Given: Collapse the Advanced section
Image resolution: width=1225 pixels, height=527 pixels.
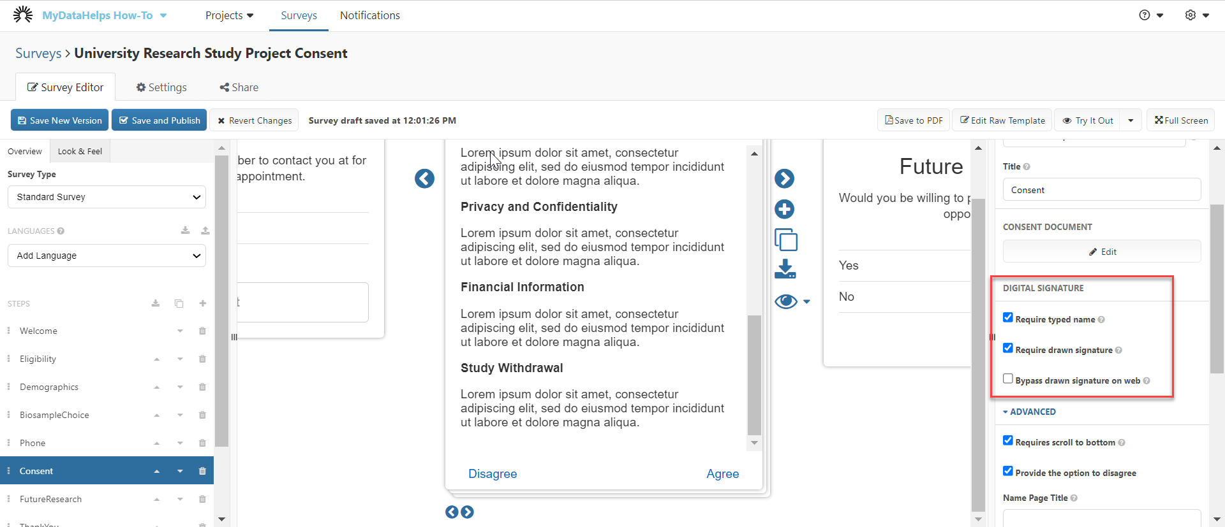Looking at the screenshot, I should coord(1029,412).
